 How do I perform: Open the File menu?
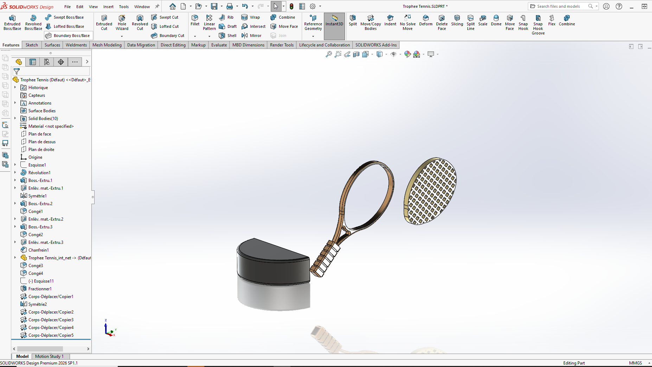pyautogui.click(x=68, y=7)
